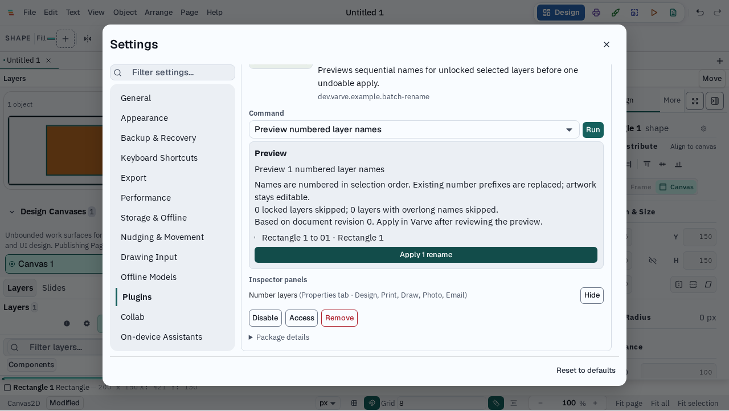Undo the last action
Viewport: 729px width, 411px height.
(x=700, y=13)
